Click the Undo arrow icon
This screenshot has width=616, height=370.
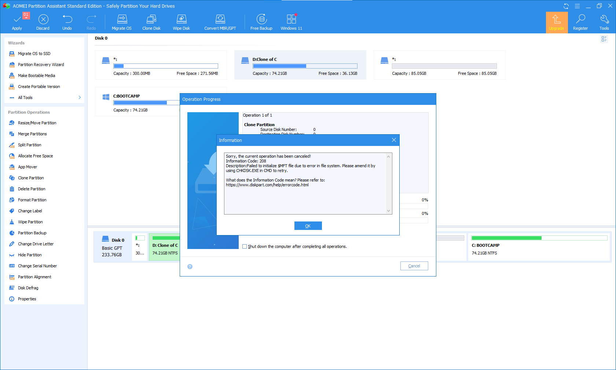pyautogui.click(x=67, y=19)
